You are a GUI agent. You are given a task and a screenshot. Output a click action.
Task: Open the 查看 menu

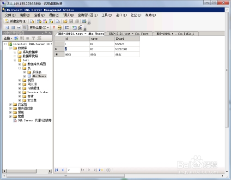[x=39, y=15]
